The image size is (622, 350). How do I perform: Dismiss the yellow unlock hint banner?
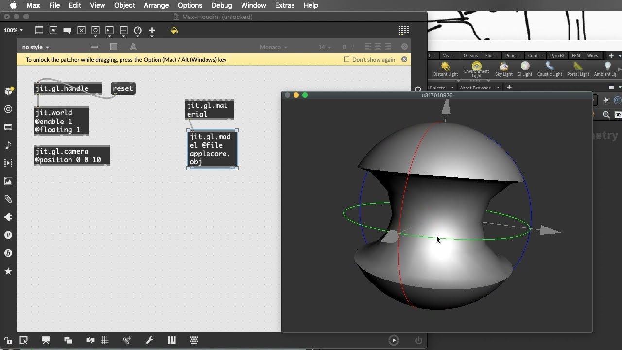[404, 59]
